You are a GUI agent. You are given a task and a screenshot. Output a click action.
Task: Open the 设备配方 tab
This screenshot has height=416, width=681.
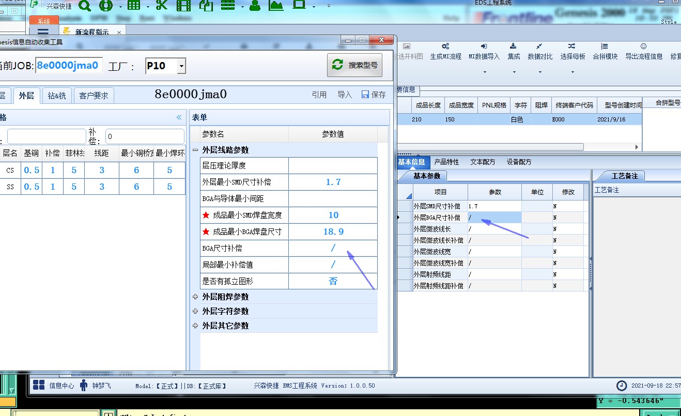point(519,162)
